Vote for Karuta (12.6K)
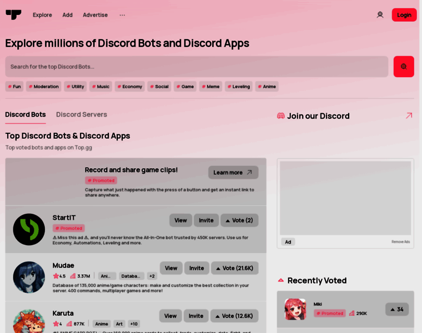Viewport: 422px width, 333px height. coord(234,316)
